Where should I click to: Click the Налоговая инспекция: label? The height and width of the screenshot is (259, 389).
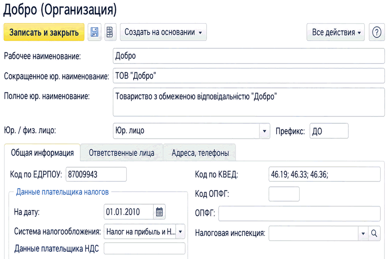point(230,233)
